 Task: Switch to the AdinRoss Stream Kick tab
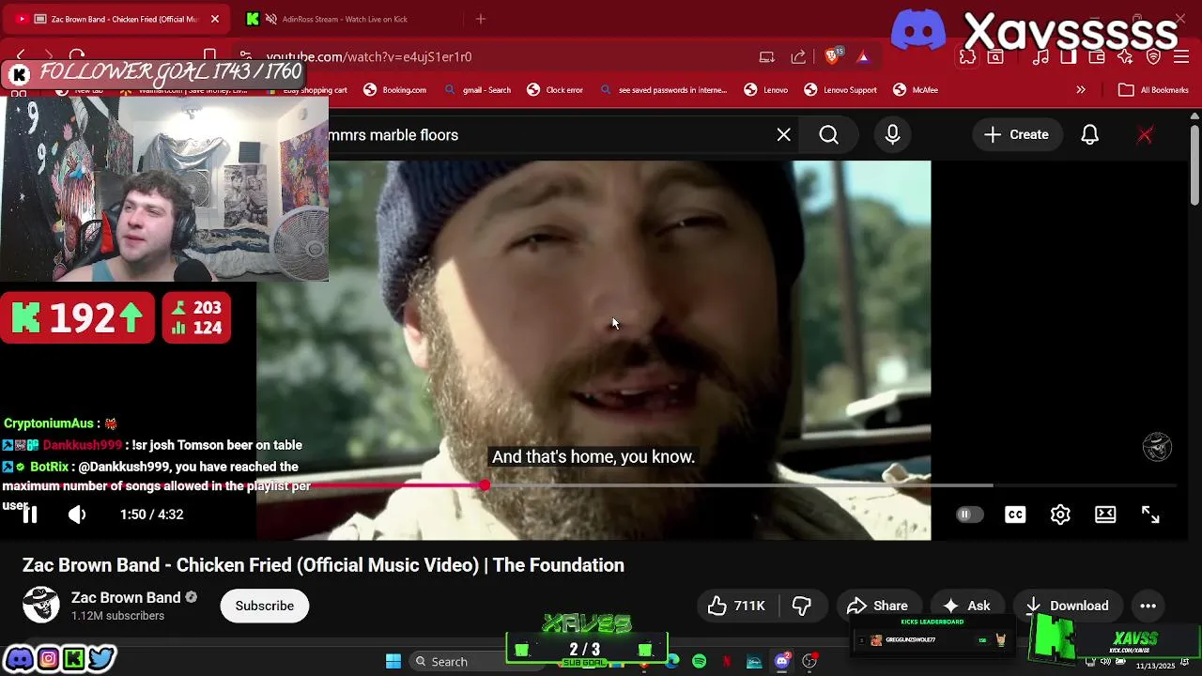343,19
